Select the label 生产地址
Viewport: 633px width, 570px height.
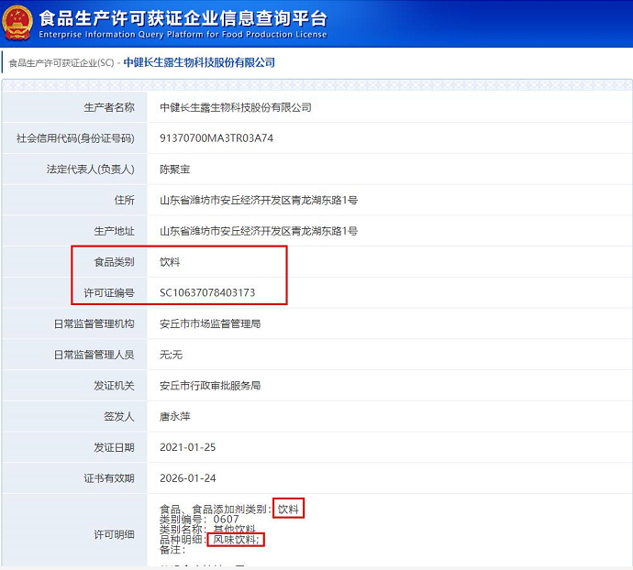click(115, 231)
